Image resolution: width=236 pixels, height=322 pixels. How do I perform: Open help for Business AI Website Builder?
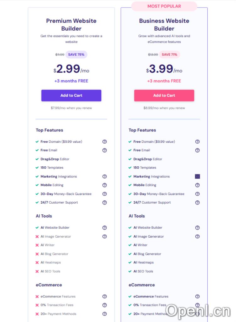(197, 227)
